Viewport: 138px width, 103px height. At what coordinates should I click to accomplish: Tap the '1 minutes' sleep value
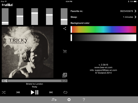click(128, 17)
